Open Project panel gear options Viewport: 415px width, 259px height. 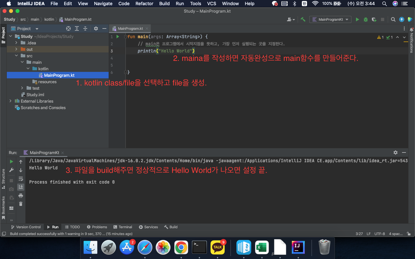96,28
